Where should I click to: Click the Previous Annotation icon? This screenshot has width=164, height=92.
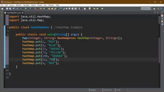(x=89, y=9)
